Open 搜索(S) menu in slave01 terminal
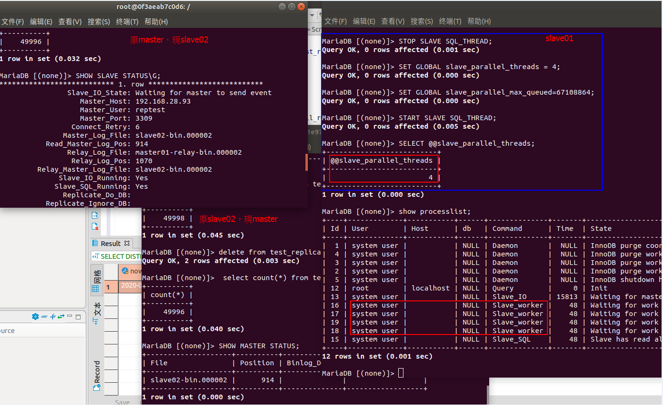663x405 pixels. tap(421, 21)
